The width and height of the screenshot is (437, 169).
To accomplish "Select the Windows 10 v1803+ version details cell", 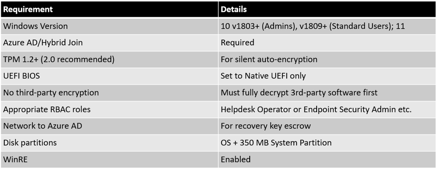I will (327, 26).
